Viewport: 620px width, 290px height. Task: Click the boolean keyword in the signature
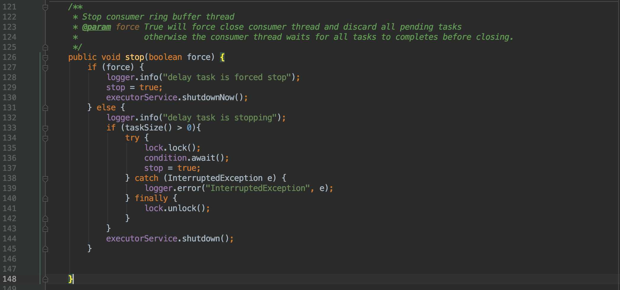click(165, 57)
